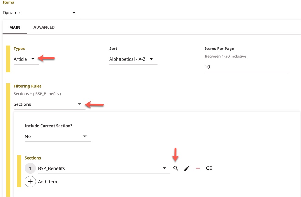301x197 pixels.
Task: Open the Types Article dropdown
Action: click(x=26, y=59)
